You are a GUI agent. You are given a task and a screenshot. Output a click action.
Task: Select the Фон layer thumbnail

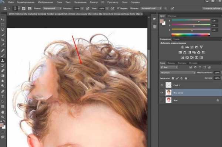(x=168, y=100)
